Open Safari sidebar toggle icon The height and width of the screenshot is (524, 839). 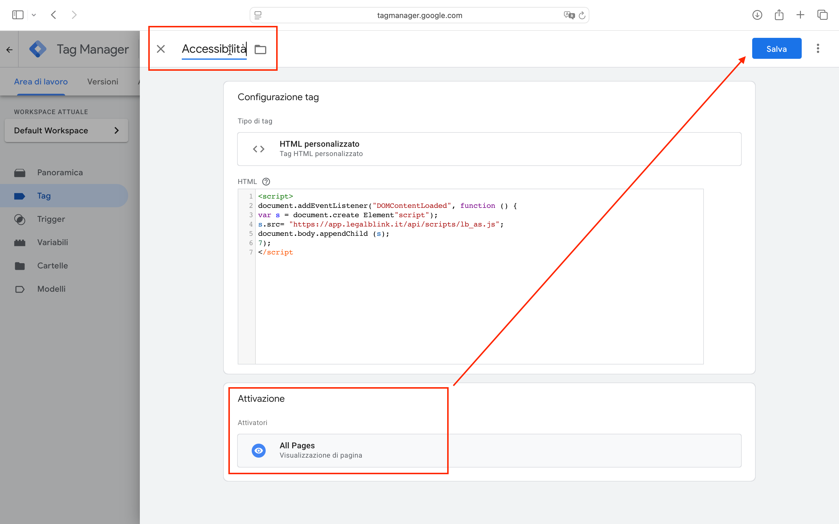coord(18,15)
